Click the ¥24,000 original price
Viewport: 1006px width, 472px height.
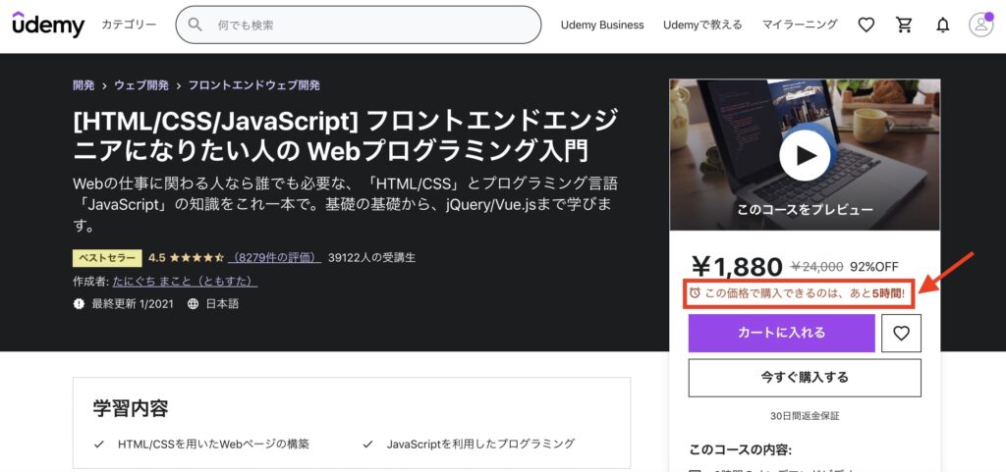tap(816, 267)
